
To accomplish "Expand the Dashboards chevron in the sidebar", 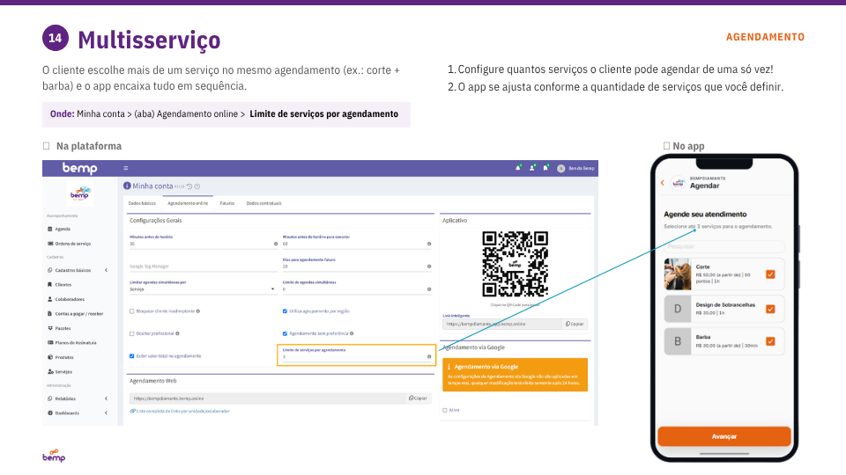I will tap(107, 413).
